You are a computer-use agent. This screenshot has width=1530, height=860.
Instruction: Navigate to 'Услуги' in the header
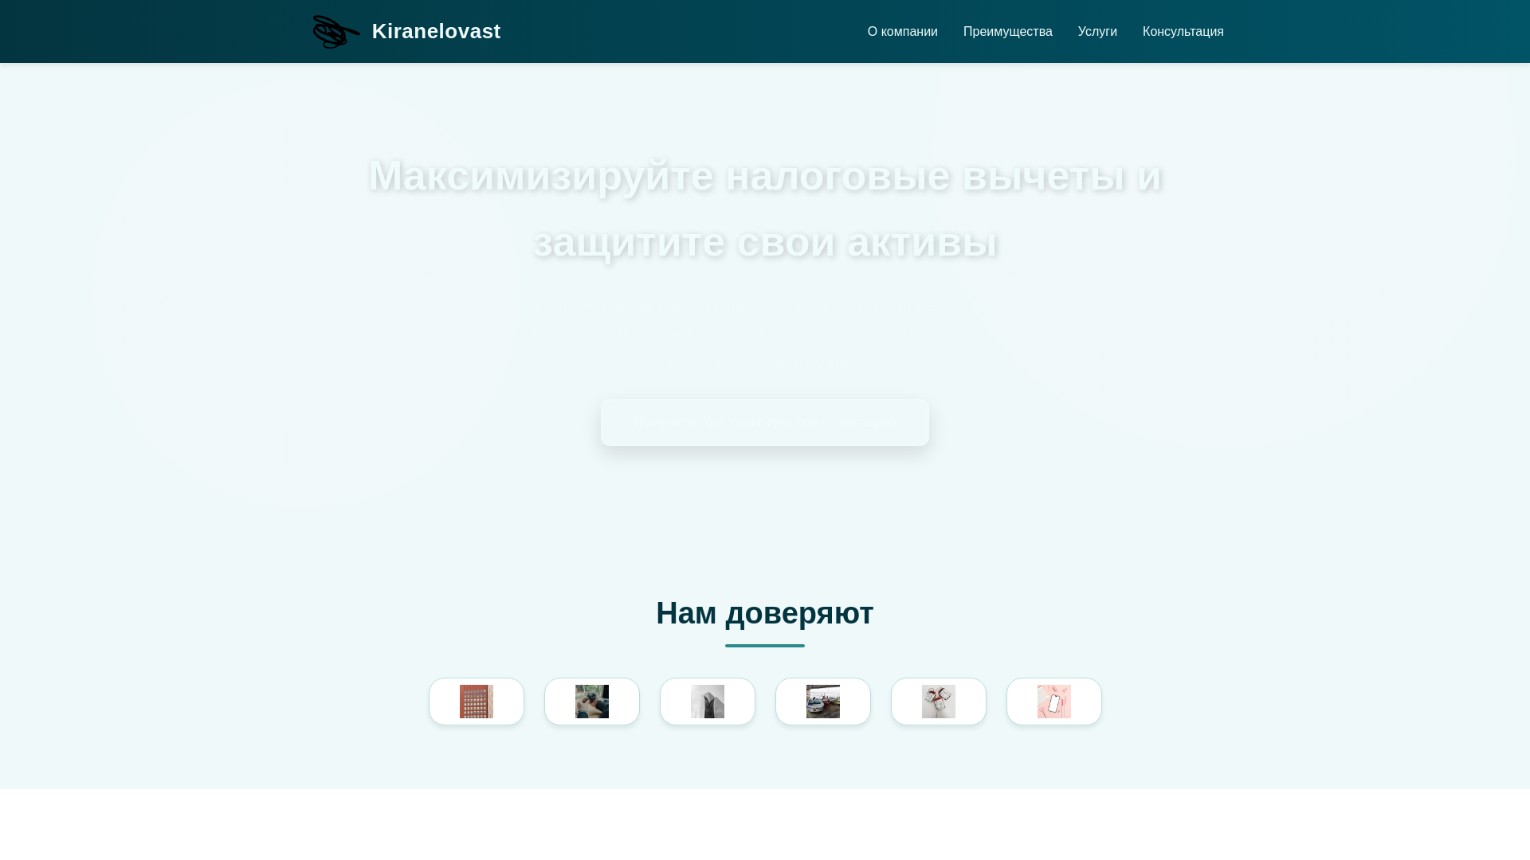click(1097, 31)
